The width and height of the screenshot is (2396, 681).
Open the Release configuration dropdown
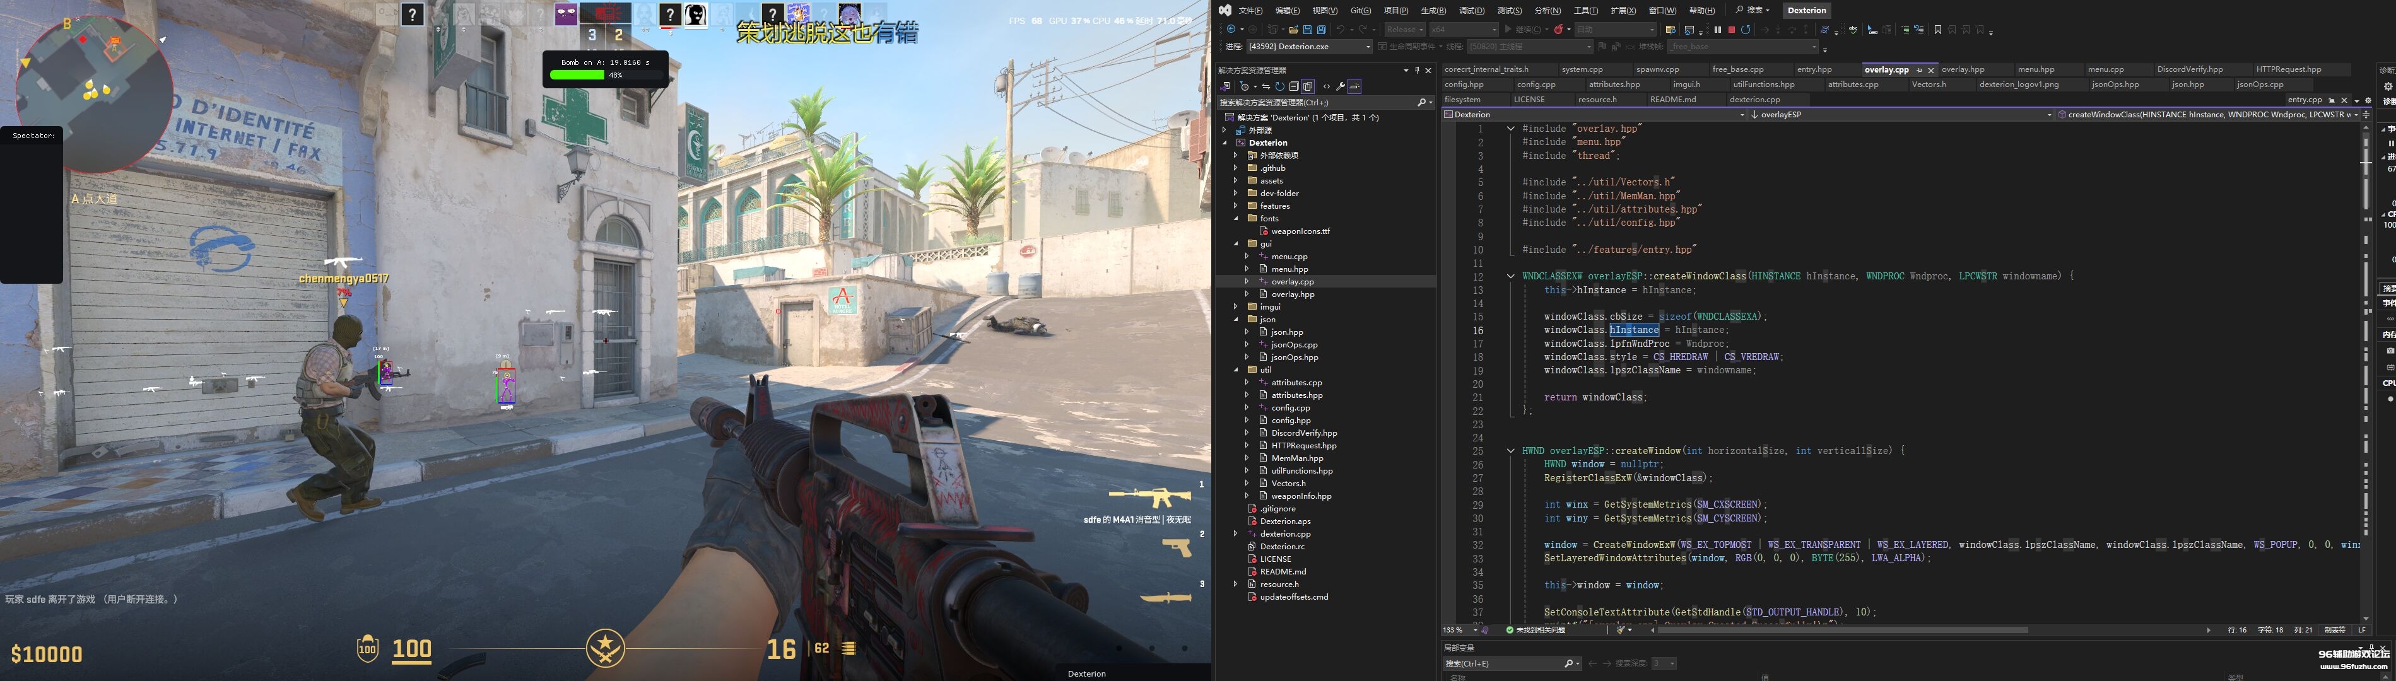point(1404,30)
